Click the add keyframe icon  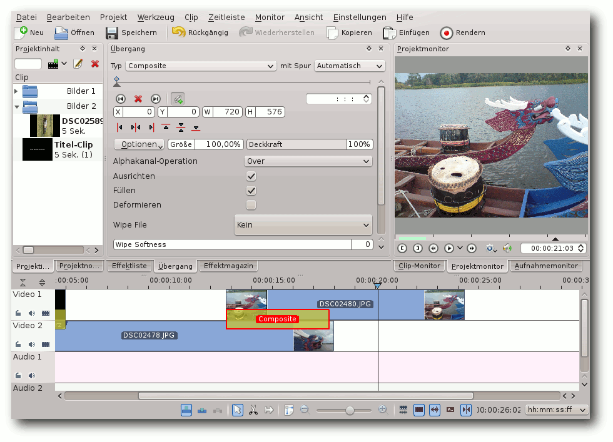(178, 99)
